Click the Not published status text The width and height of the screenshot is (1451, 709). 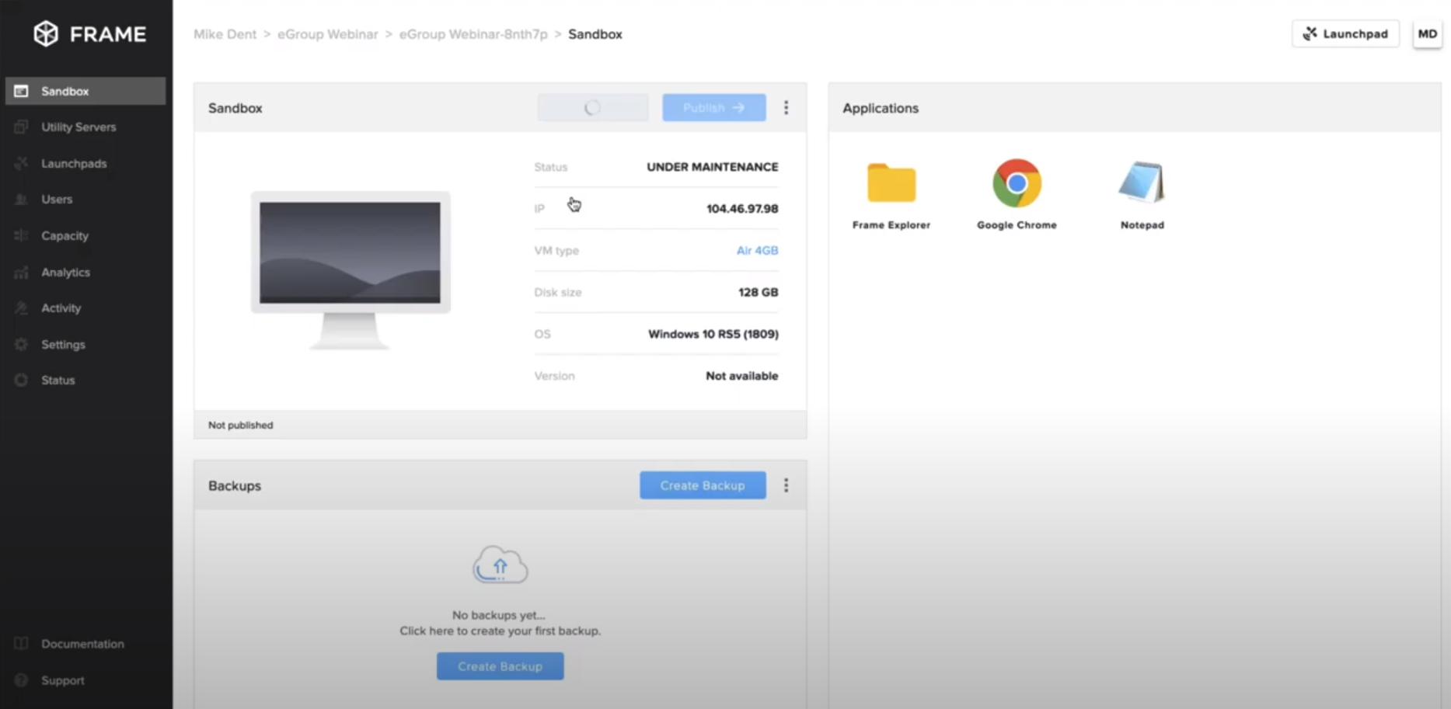(240, 425)
